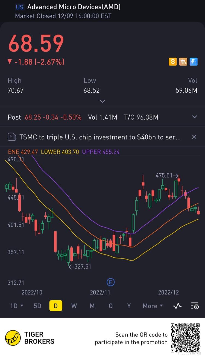Open chart settings icon with gear
This screenshot has height=358, width=205.
[x=195, y=306]
